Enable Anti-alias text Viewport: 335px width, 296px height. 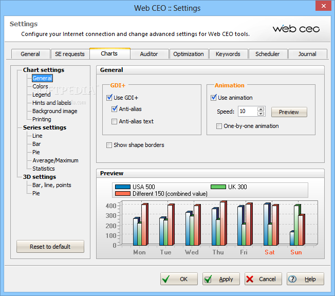coord(114,121)
